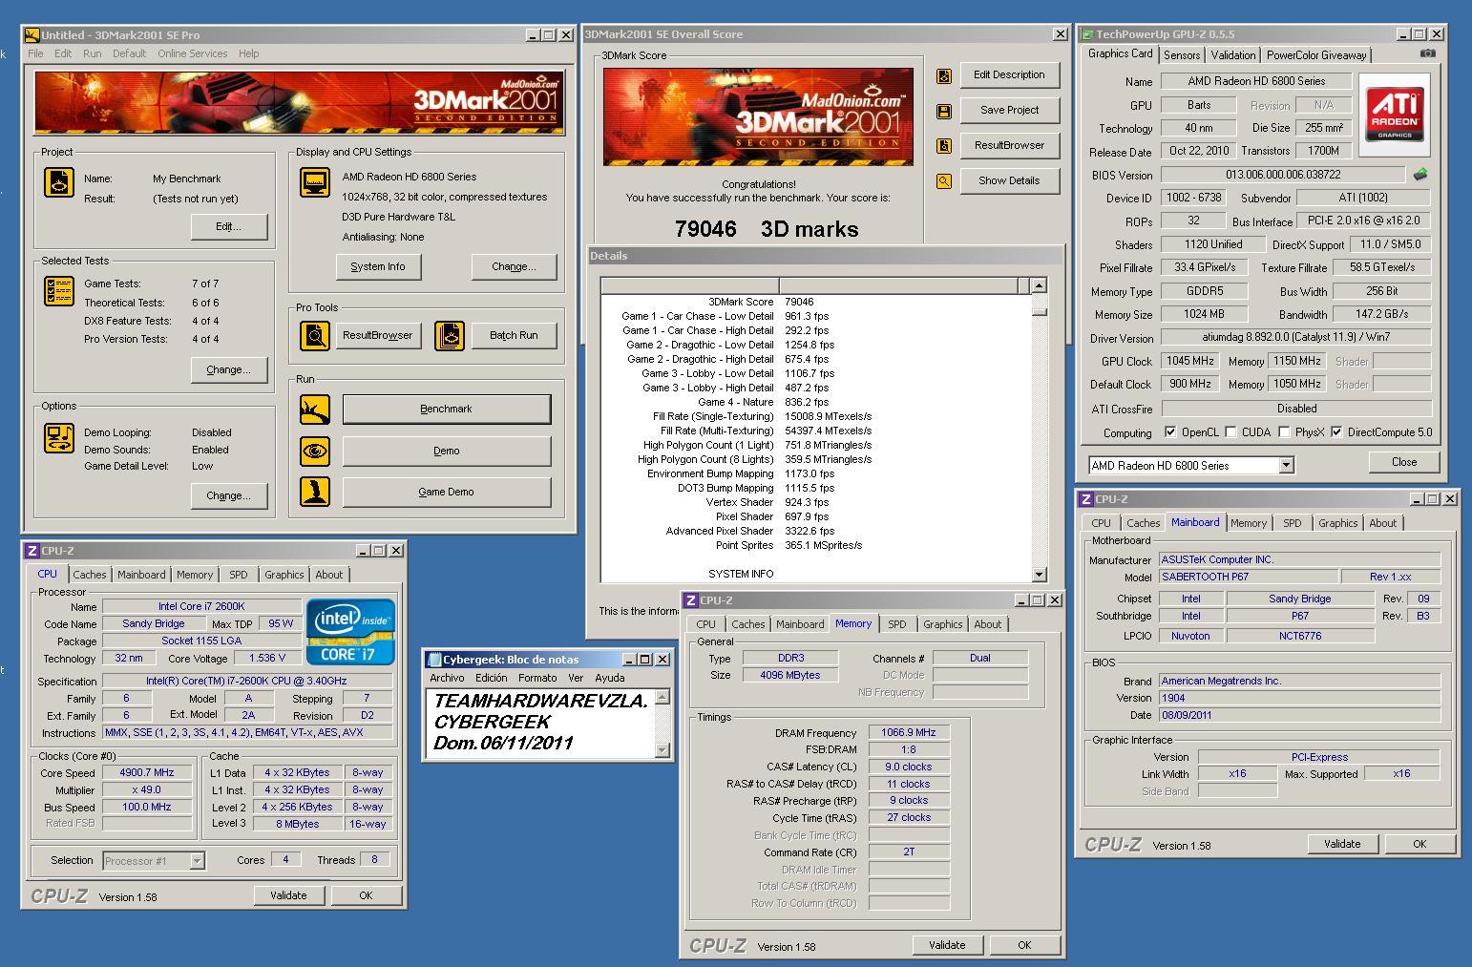The height and width of the screenshot is (967, 1472).
Task: Click the GPU Clock 1045 MHz field
Action: point(1189,361)
